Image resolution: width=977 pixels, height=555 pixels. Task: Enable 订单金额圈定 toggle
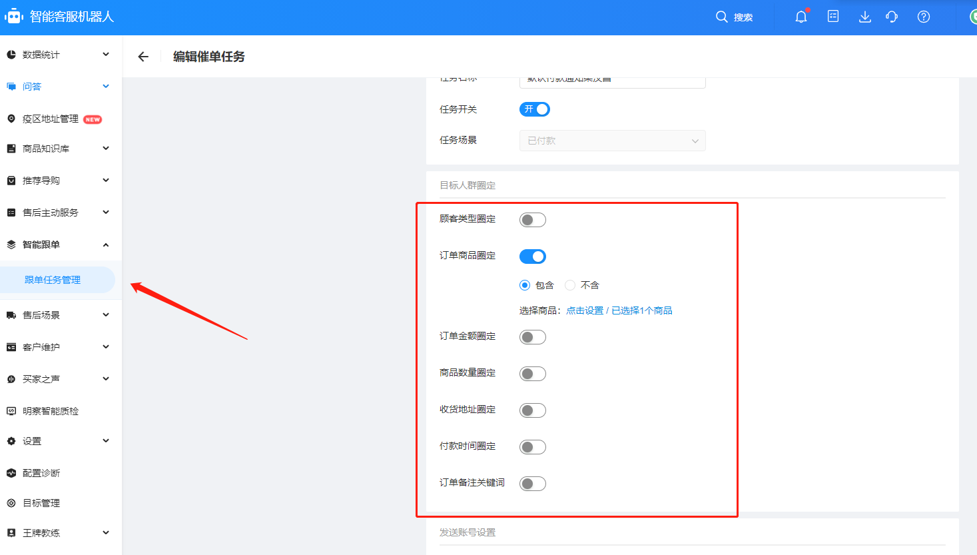tap(533, 337)
